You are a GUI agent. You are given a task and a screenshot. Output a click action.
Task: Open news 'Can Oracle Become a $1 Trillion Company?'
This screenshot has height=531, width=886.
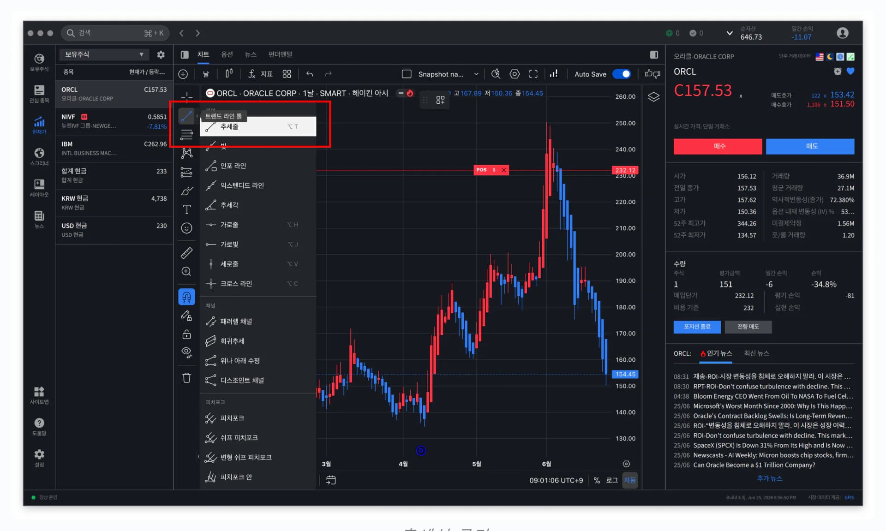pyautogui.click(x=754, y=465)
